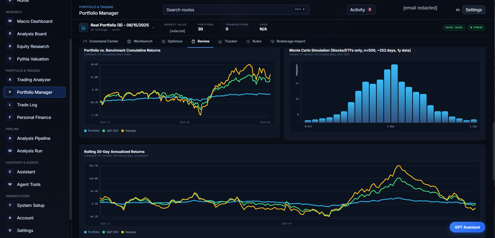This screenshot has width=495, height=238.
Task: Go to the Optimize tab
Action: [x=172, y=41]
